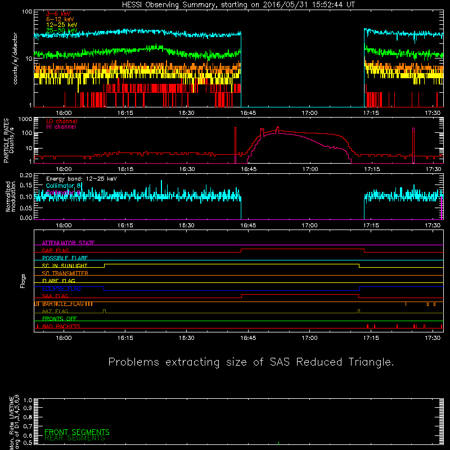Click the '1000' tick of particle rates axis

tap(25, 119)
